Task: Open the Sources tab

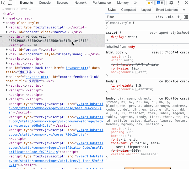Action: click(x=62, y=3)
